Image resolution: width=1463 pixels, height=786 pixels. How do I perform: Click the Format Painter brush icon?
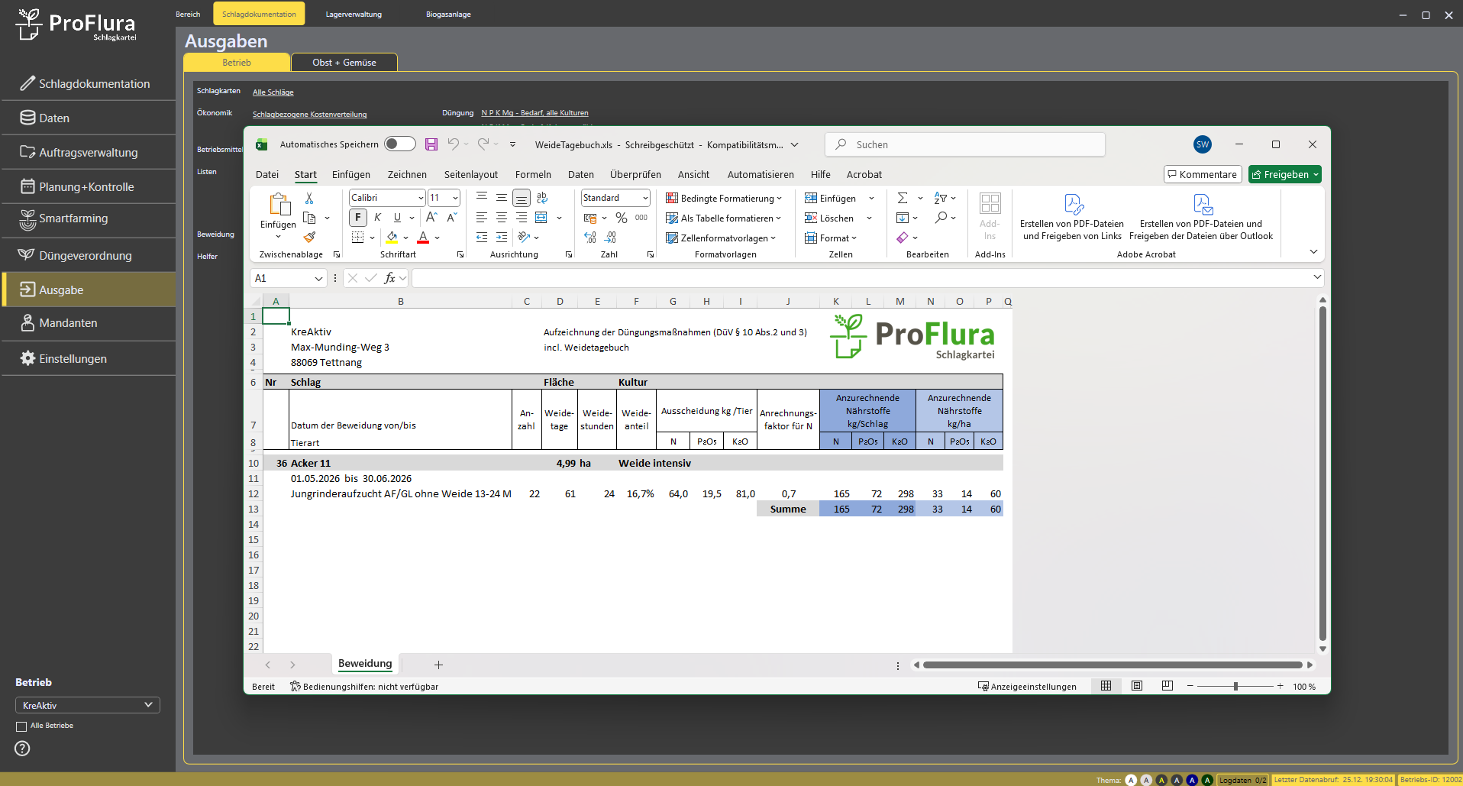coord(309,238)
